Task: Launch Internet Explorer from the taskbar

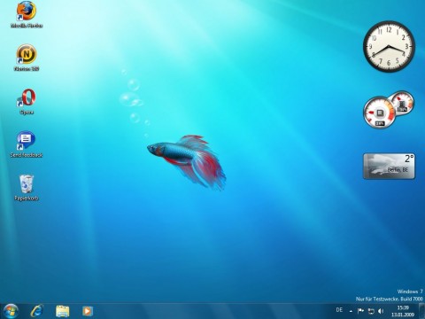Action: click(37, 311)
